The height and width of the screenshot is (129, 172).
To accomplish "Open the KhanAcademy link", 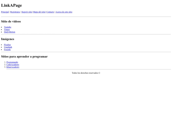I will pyautogui.click(x=13, y=67).
